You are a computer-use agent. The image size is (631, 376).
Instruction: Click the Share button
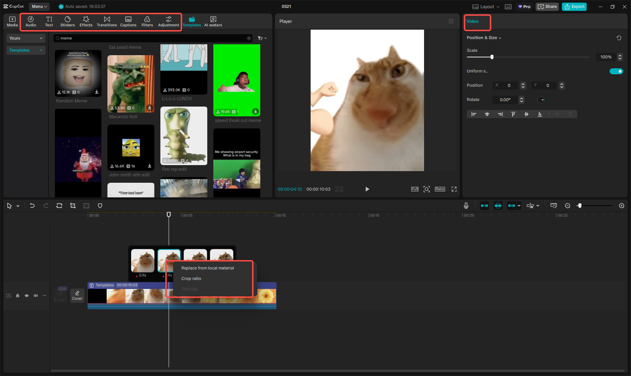click(x=547, y=7)
